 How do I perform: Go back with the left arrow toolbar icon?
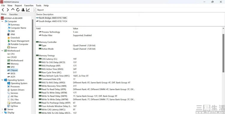[3, 10]
